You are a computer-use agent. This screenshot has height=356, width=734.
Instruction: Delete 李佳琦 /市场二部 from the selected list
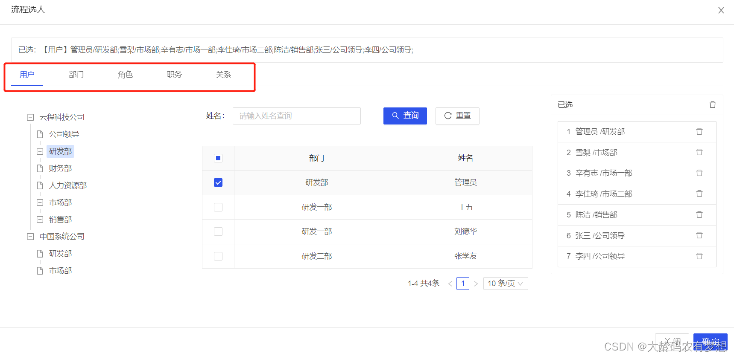click(x=699, y=194)
